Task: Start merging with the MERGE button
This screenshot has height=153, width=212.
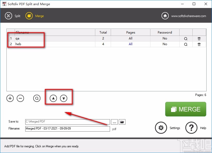Action: (186, 109)
